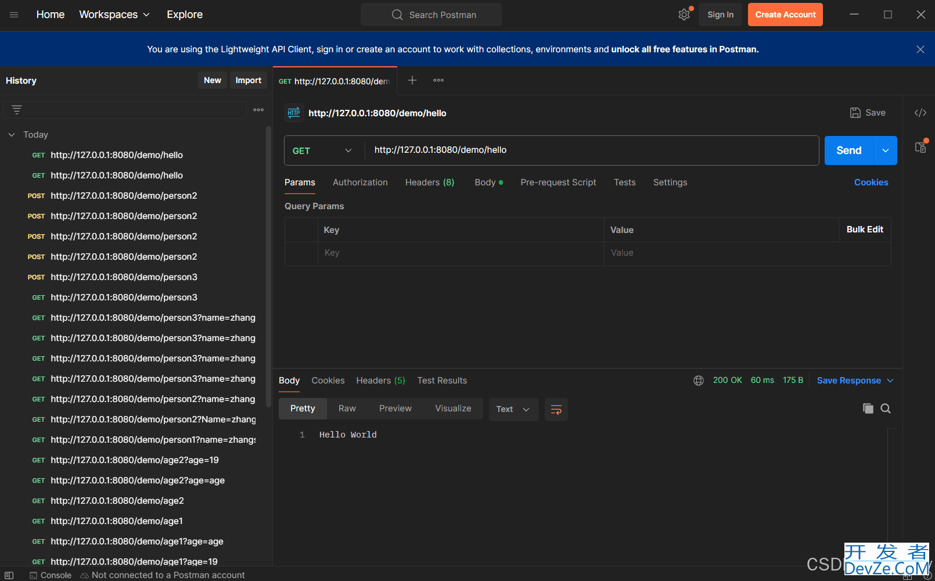
Task: Select the Raw view
Action: point(347,408)
